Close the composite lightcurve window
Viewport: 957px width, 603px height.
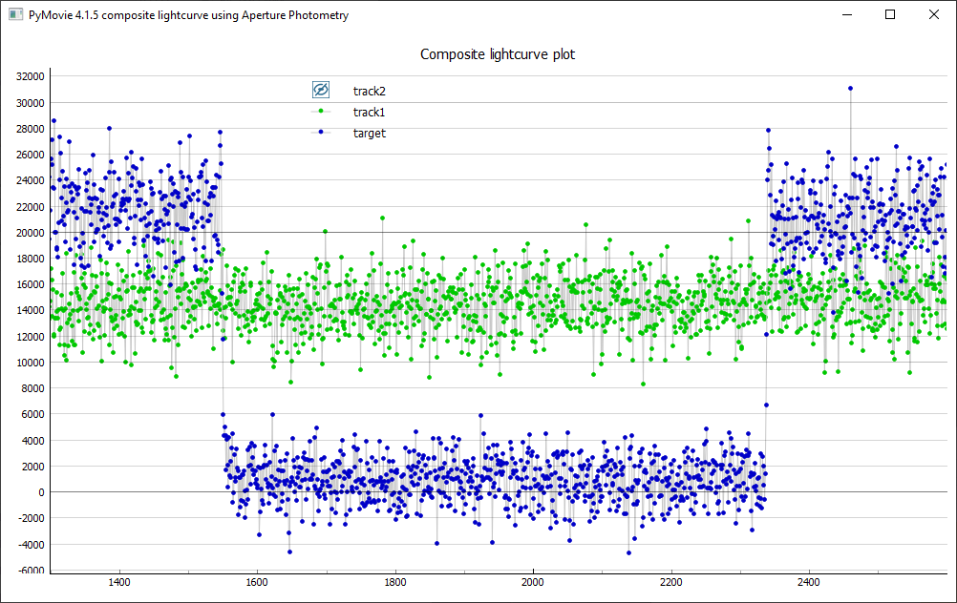coord(934,15)
